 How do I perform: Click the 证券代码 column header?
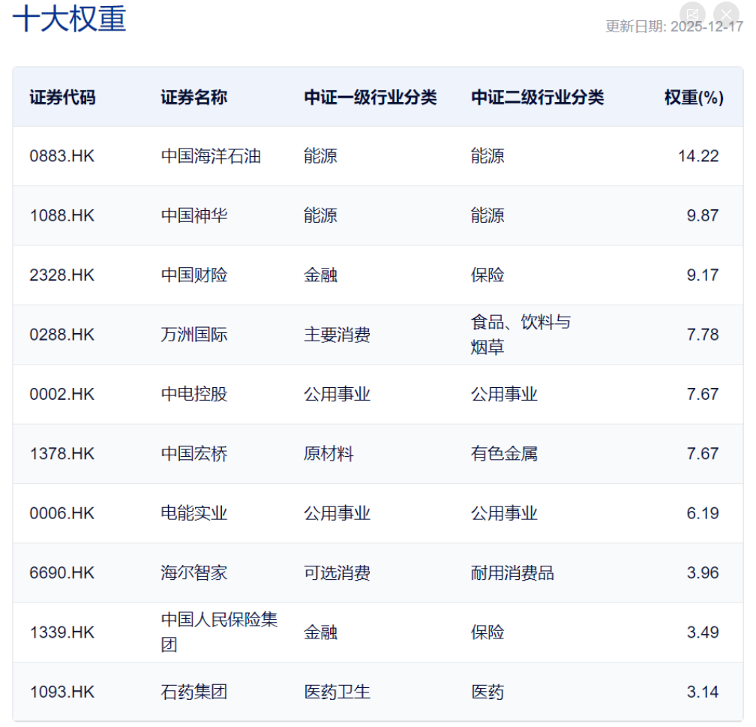(x=63, y=97)
